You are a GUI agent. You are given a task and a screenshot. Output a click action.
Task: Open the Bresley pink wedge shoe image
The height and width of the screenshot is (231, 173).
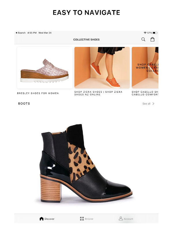point(45,68)
